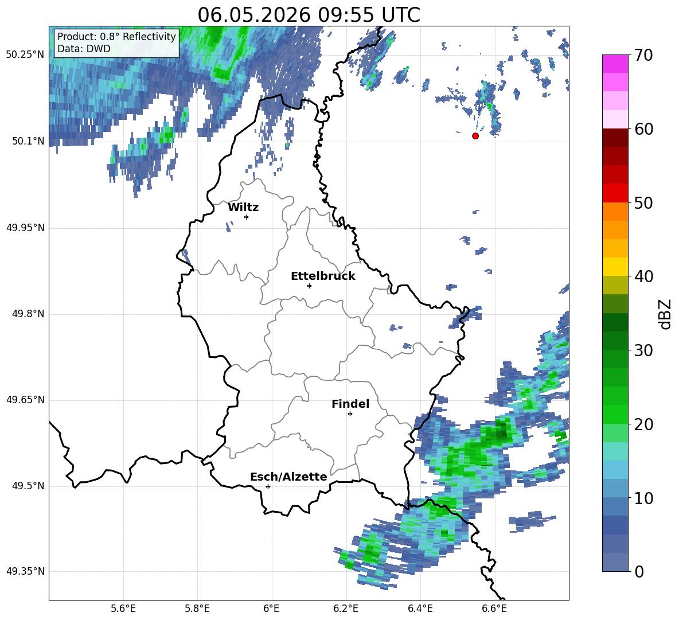Pick the blue 10 dBZ colorbar segment
The width and height of the screenshot is (679, 620).
coord(615,506)
